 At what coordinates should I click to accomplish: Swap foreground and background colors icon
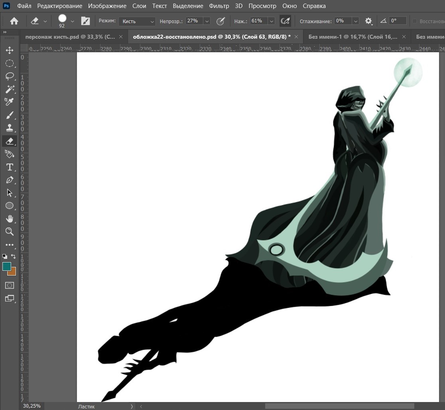(x=14, y=256)
